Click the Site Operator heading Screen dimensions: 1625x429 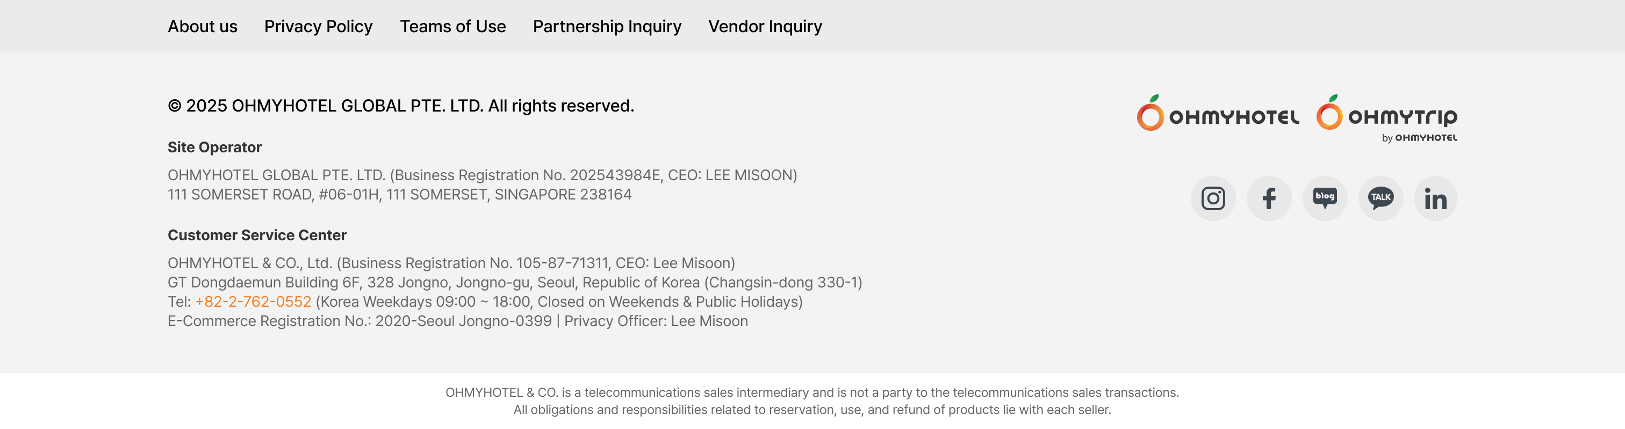pos(214,147)
